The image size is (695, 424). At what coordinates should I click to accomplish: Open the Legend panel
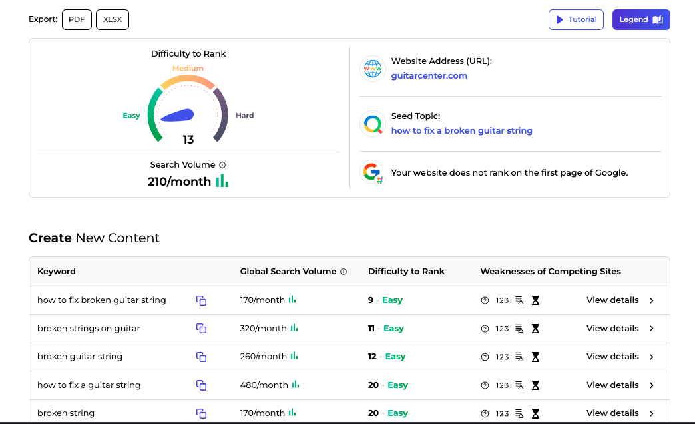[x=640, y=19]
